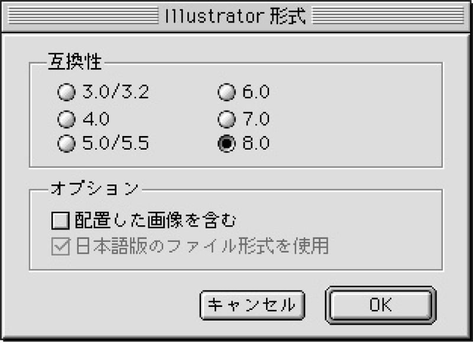Click the Illustrator 形式 title bar
This screenshot has width=473, height=343.
237,16
